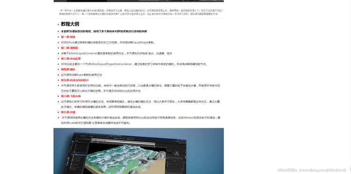Screen dimensions: 351x174
Task: Click the red 第二课-酒瓶船 lesson title
Action: pos(69,48)
